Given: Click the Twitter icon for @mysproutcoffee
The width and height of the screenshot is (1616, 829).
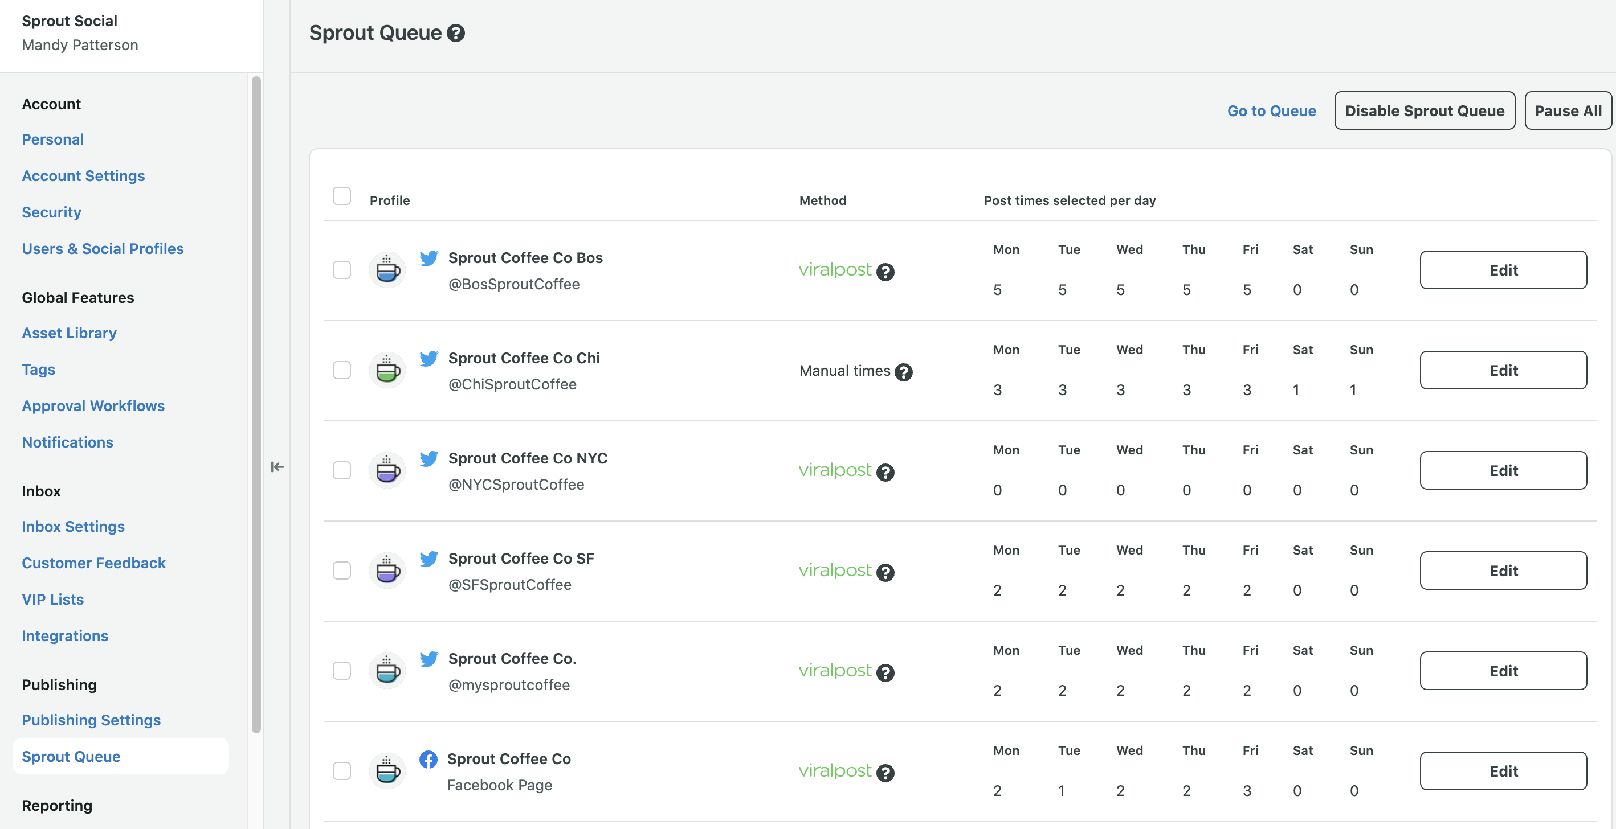Looking at the screenshot, I should (x=429, y=659).
